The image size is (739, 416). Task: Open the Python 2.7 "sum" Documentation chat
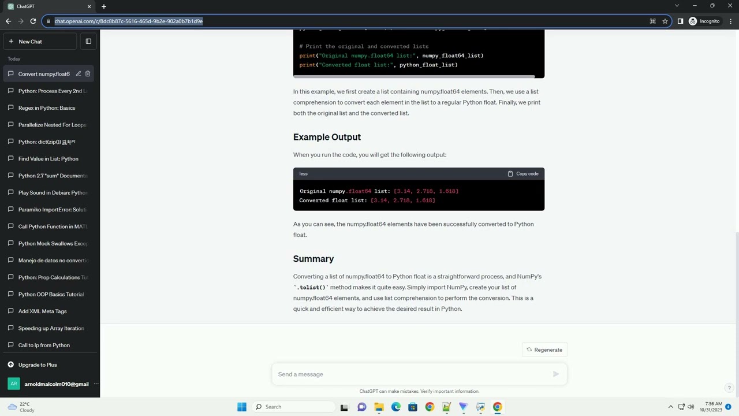(50, 176)
